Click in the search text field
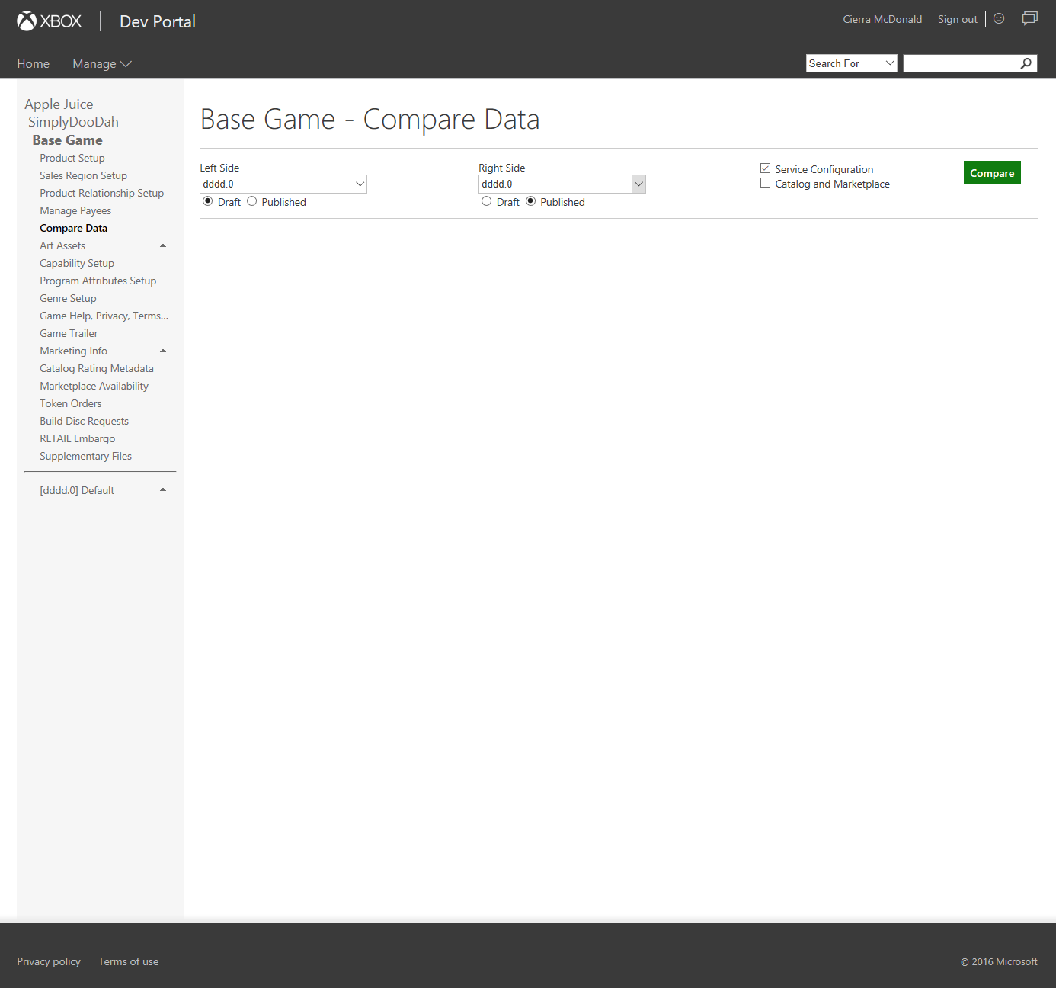The width and height of the screenshot is (1056, 988). click(x=962, y=63)
